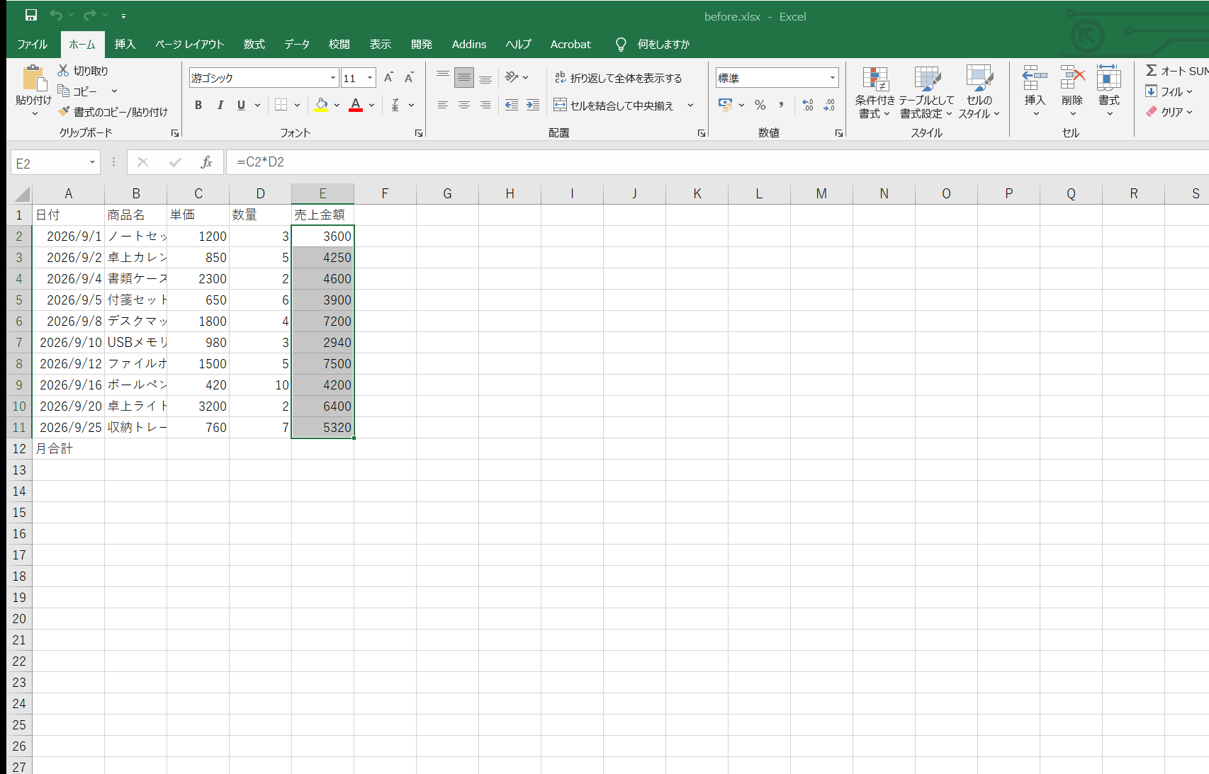This screenshot has width=1209, height=774.
Task: Decrease font size with small A icon
Action: 409,77
